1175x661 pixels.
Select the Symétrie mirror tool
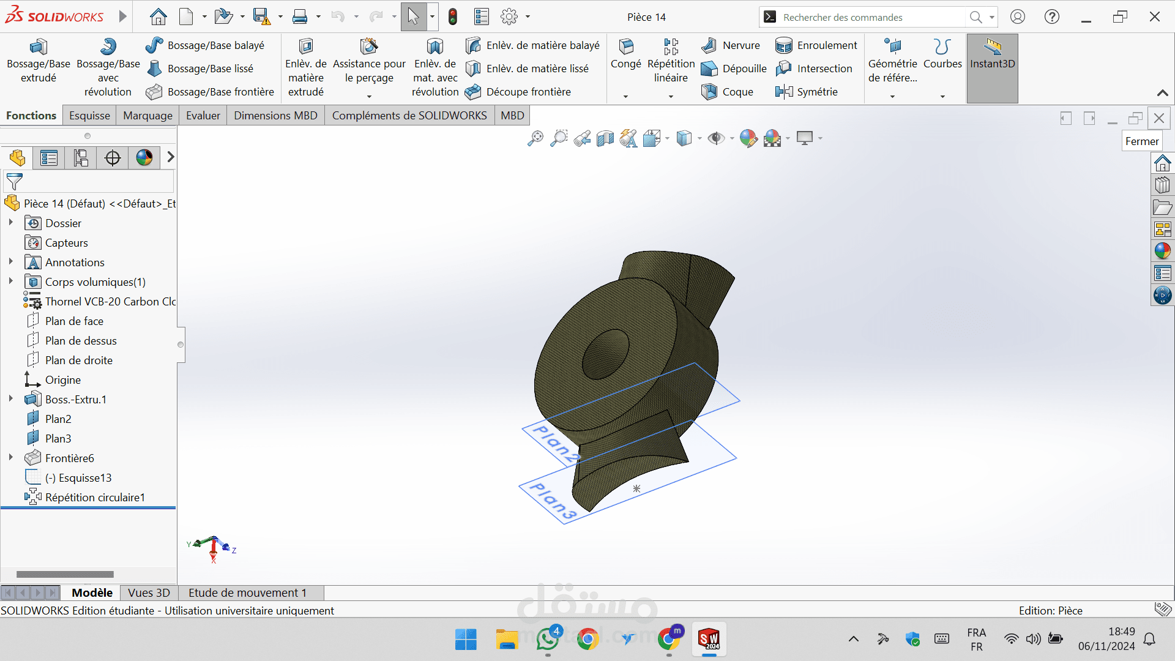click(807, 92)
